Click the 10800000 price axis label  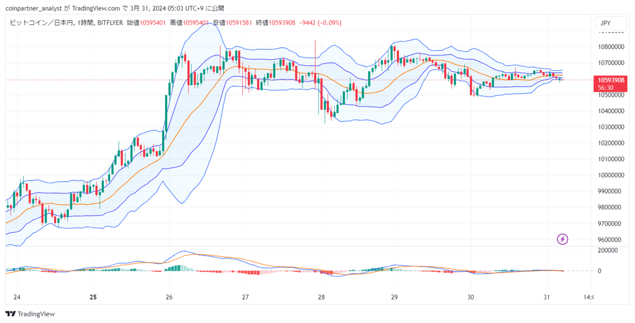tap(611, 47)
